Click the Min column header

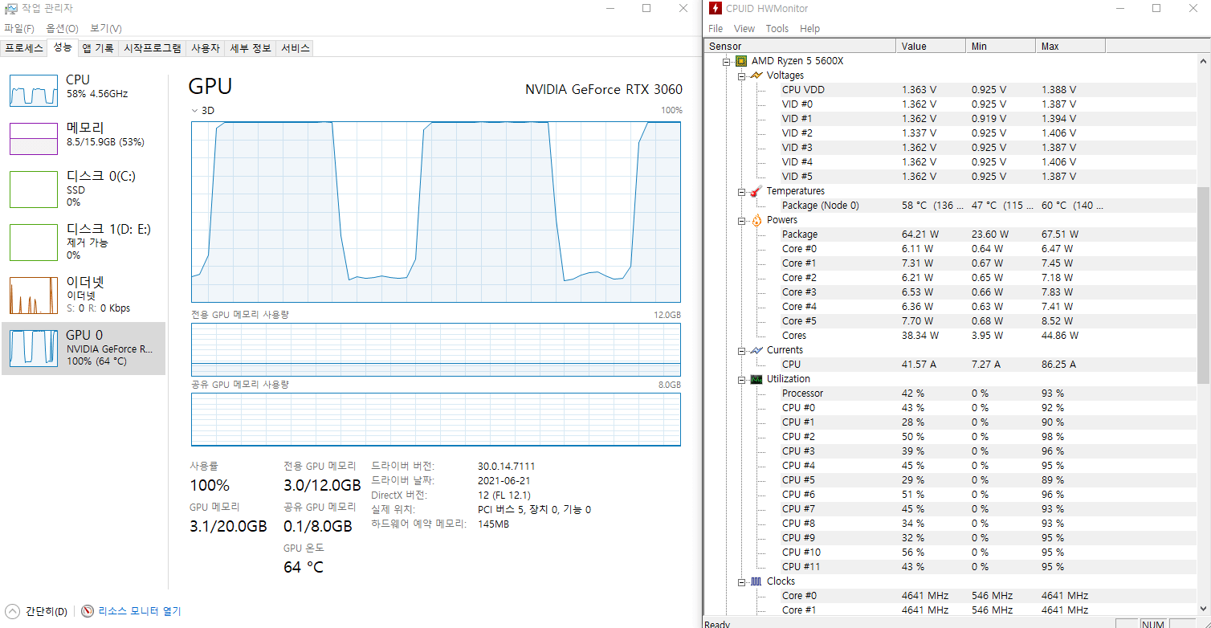1000,47
